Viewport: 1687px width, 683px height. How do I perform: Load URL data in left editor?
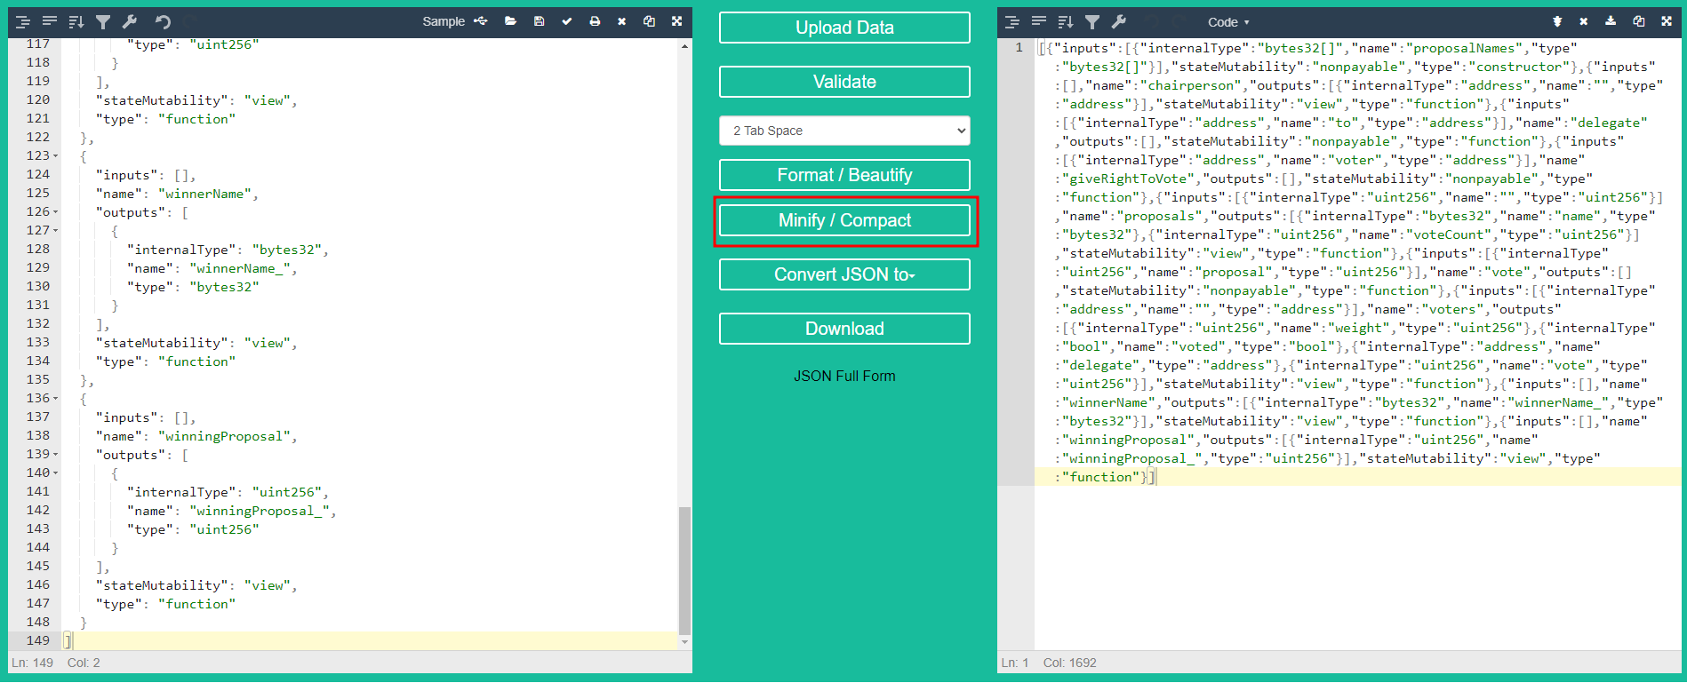coord(481,21)
